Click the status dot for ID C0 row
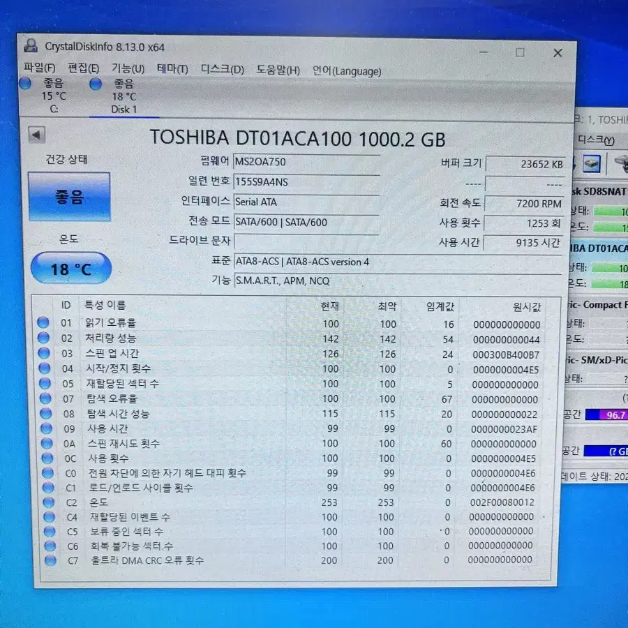 47,472
